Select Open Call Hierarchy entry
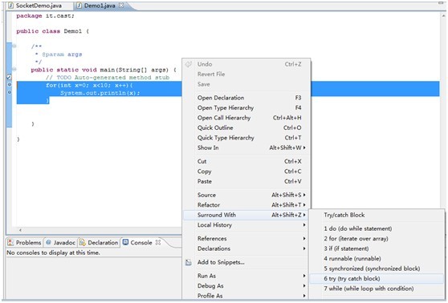The height and width of the screenshot is (303, 448). coord(246,118)
